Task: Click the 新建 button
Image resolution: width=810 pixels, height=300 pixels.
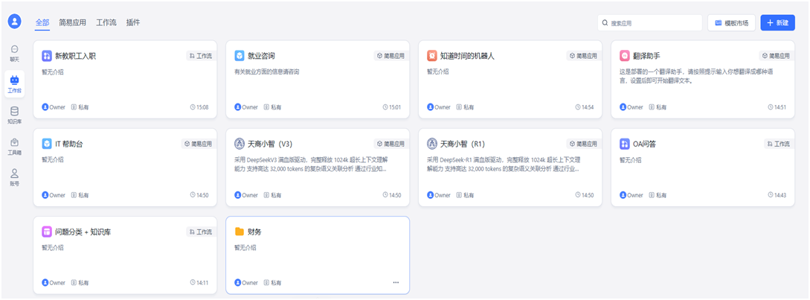Action: tap(777, 23)
